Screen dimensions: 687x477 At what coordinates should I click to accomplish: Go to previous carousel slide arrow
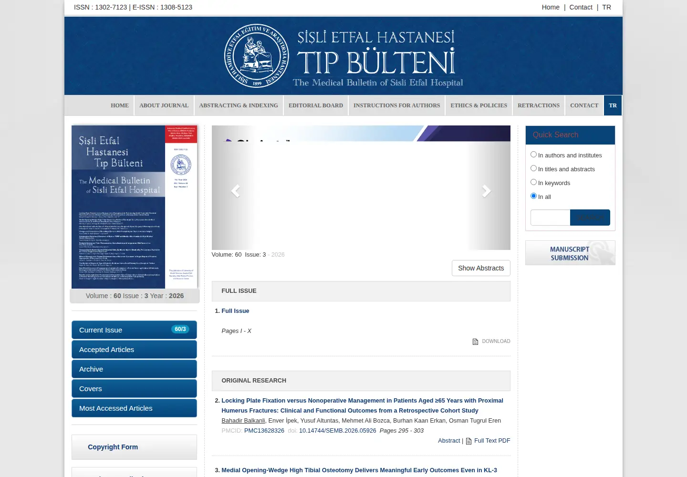pos(235,191)
